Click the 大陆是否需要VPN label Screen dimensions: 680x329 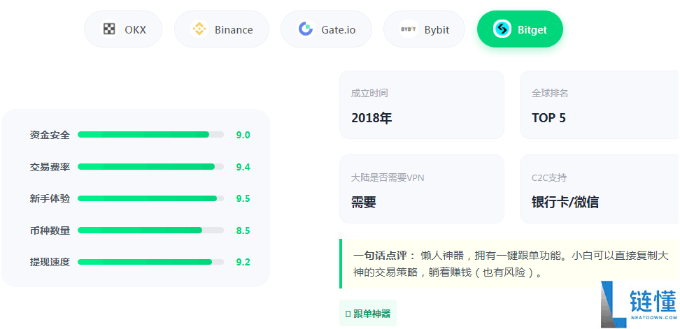(x=388, y=177)
